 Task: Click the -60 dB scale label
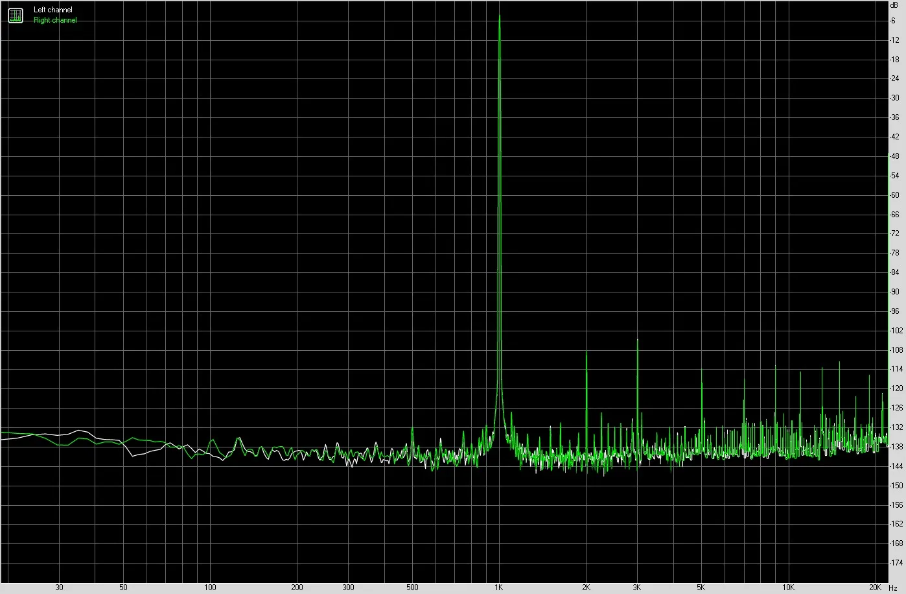[x=894, y=195]
